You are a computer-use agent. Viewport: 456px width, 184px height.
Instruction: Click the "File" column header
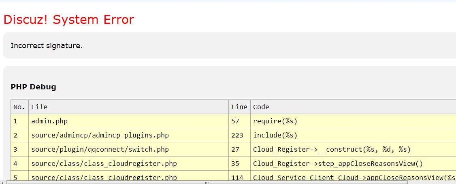(39, 107)
